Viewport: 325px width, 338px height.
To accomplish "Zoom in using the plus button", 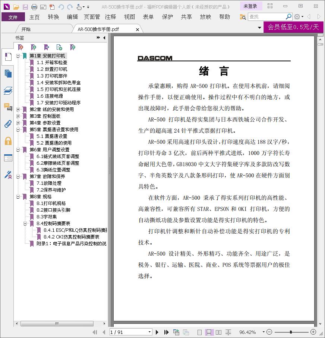I will pos(313,332).
